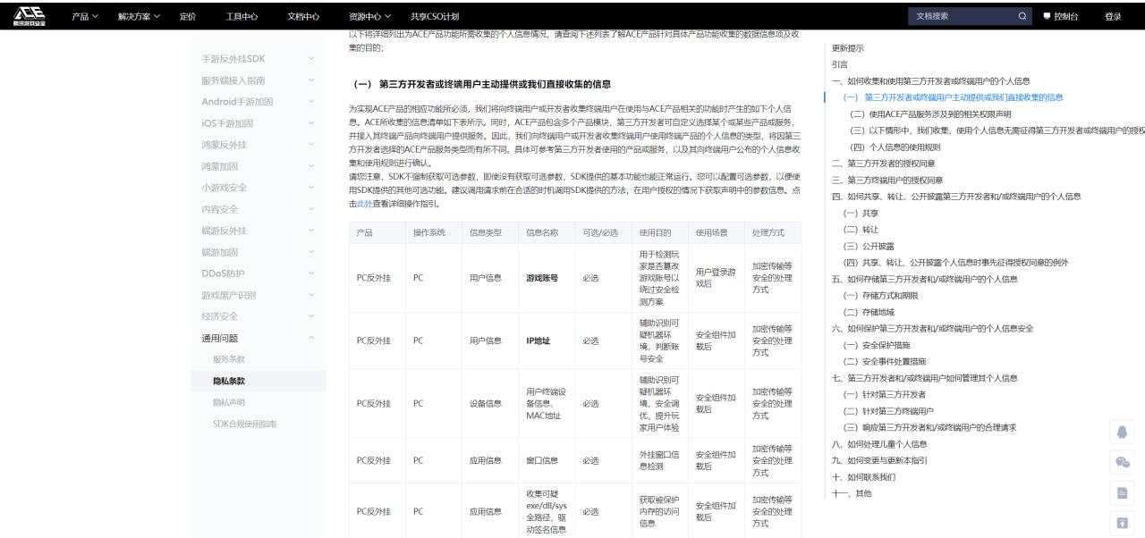Image resolution: width=1145 pixels, height=538 pixels.
Task: Open the 资源中心 navigation dropdown
Action: (x=370, y=16)
